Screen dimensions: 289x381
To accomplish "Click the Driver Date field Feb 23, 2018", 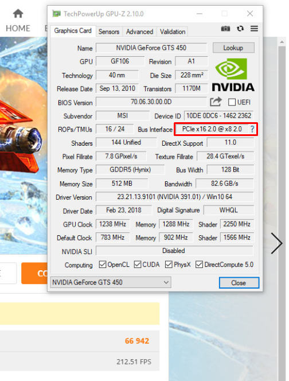I will pos(124,210).
